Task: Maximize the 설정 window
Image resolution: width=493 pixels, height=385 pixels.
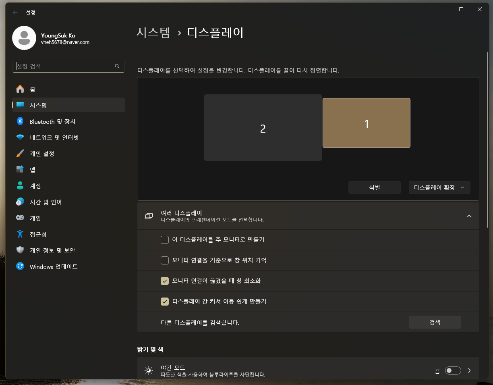Action: point(461,9)
